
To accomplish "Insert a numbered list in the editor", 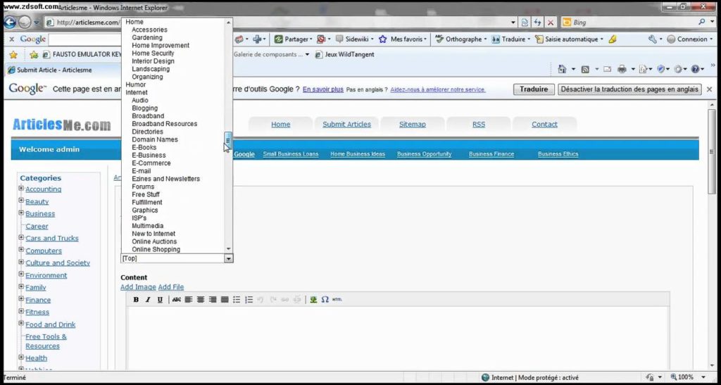I will click(249, 300).
